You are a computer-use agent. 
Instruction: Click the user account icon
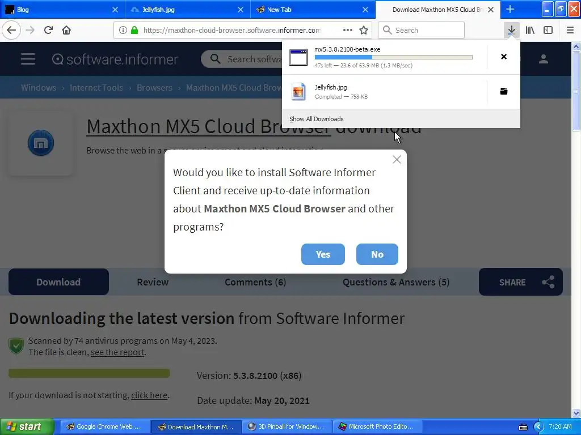point(543,59)
